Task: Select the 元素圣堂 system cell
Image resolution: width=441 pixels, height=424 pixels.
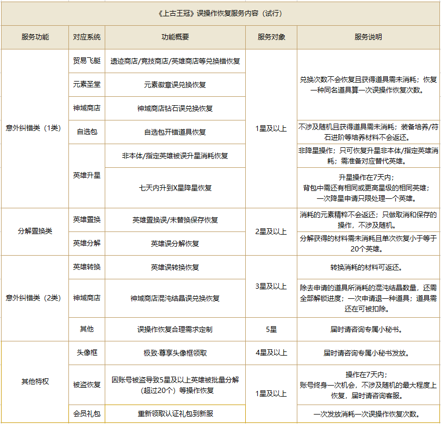Action: pos(87,85)
